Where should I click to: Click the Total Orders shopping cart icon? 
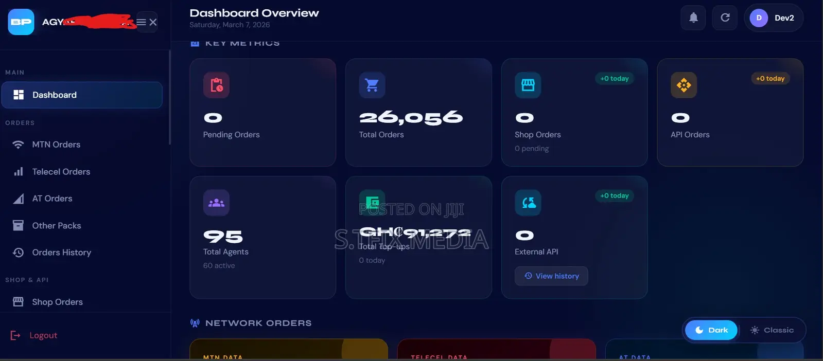[372, 85]
